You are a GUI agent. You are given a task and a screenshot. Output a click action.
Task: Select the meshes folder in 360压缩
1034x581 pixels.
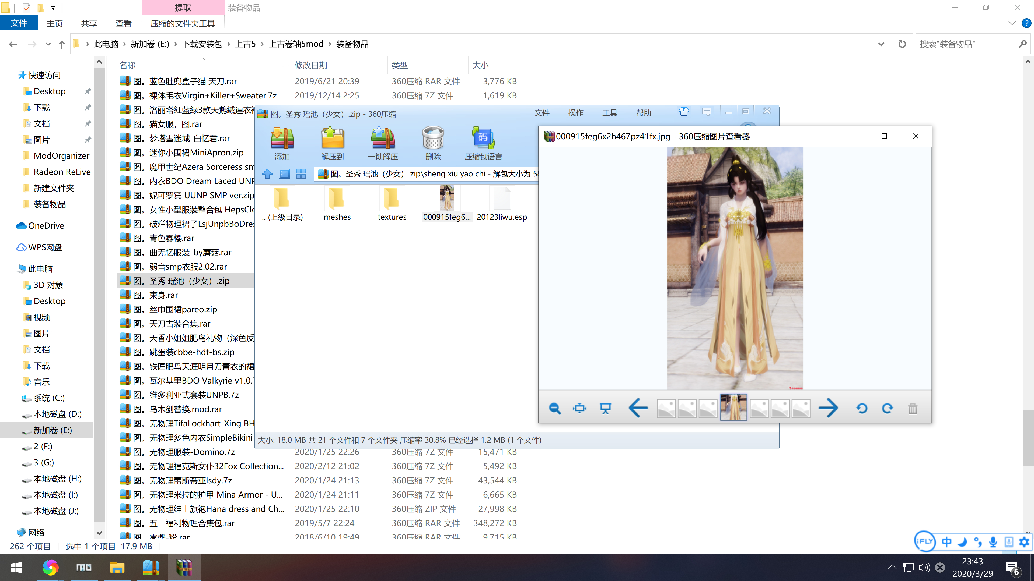[337, 204]
